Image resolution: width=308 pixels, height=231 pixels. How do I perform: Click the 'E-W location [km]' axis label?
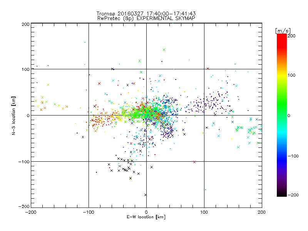coord(146,217)
